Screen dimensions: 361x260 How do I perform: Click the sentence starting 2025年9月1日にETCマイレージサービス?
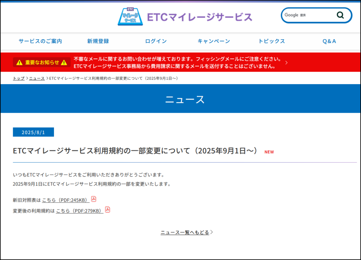coord(92,184)
